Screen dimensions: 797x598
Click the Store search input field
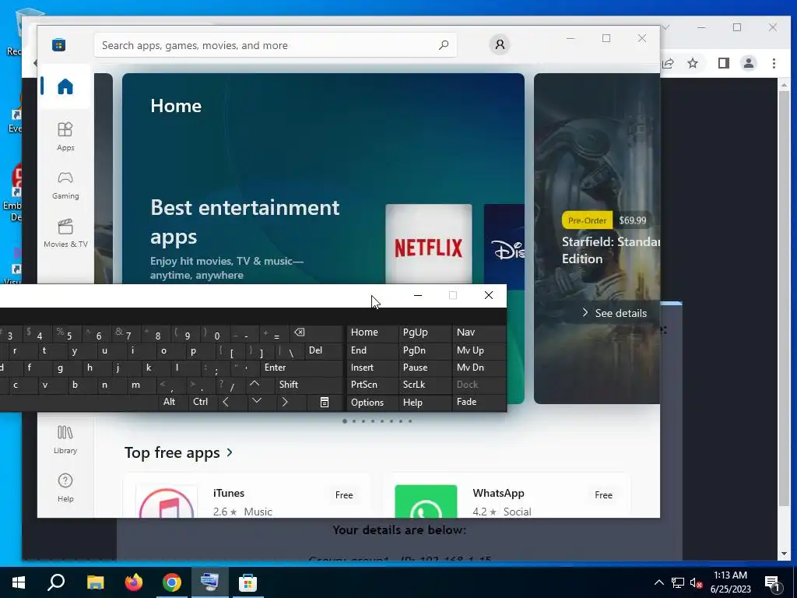click(275, 45)
